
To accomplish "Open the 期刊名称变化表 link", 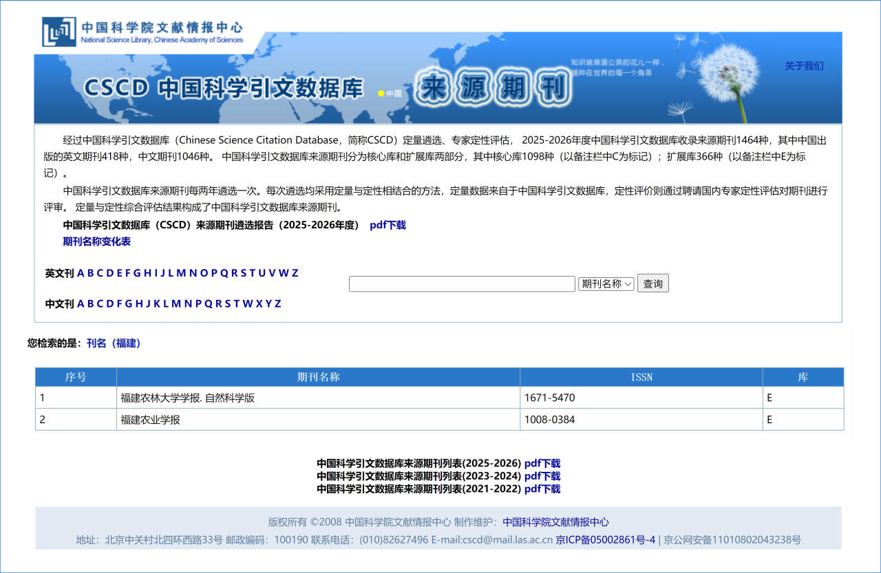I will (x=97, y=241).
